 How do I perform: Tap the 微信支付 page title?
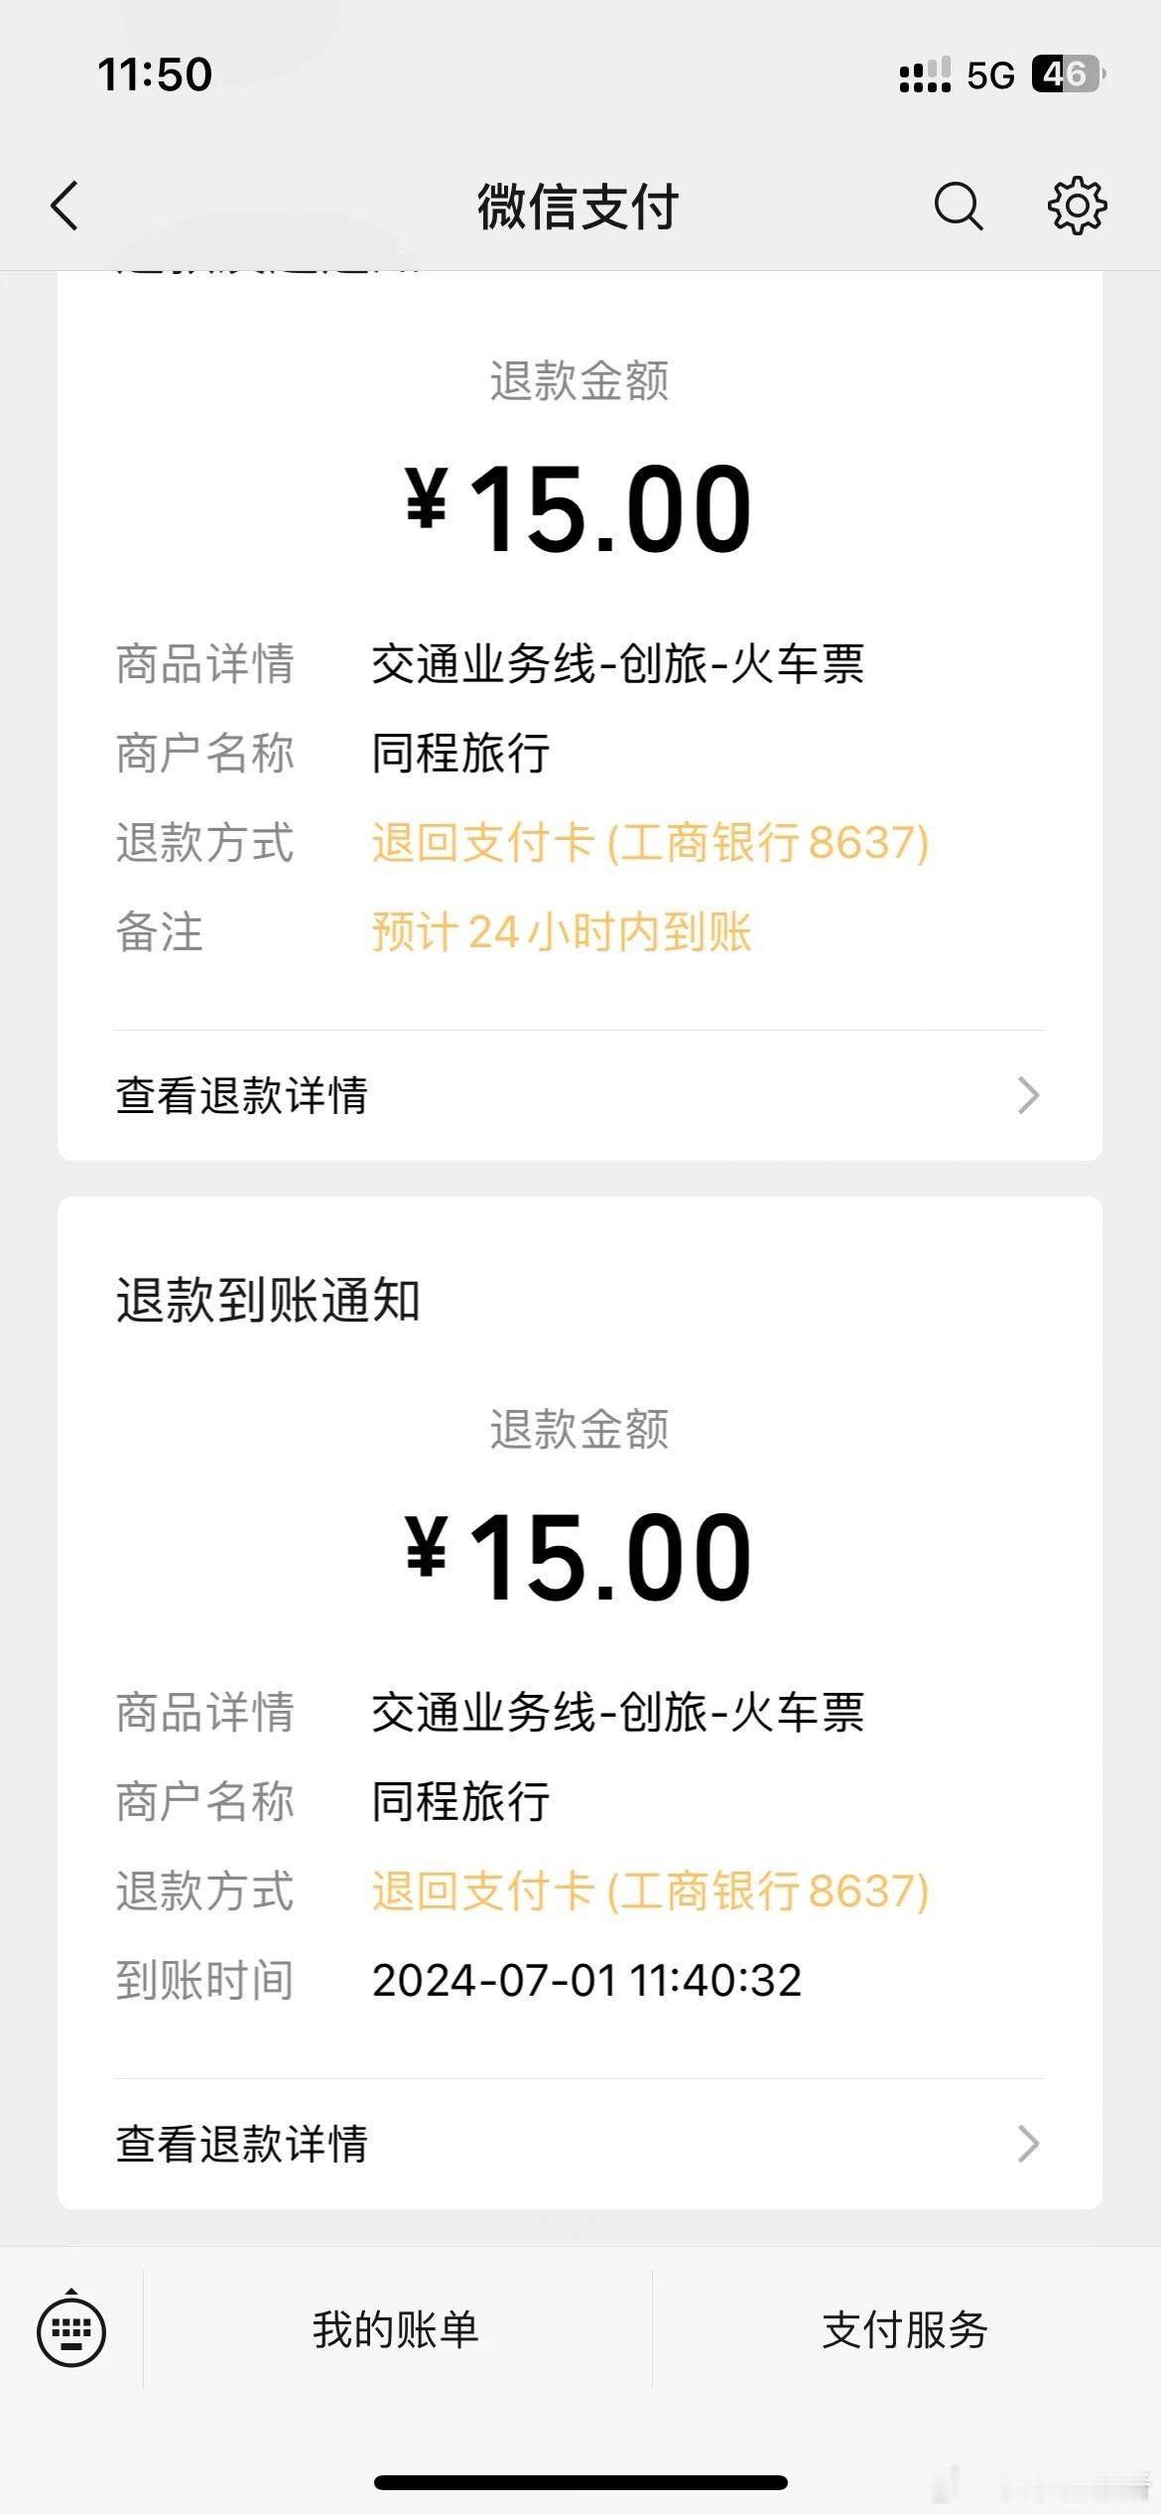(x=579, y=207)
